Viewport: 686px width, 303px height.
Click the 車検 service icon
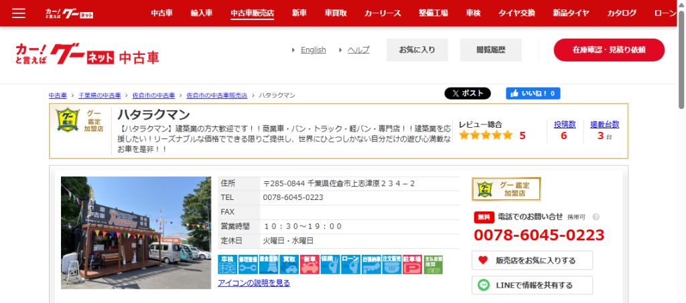(228, 264)
